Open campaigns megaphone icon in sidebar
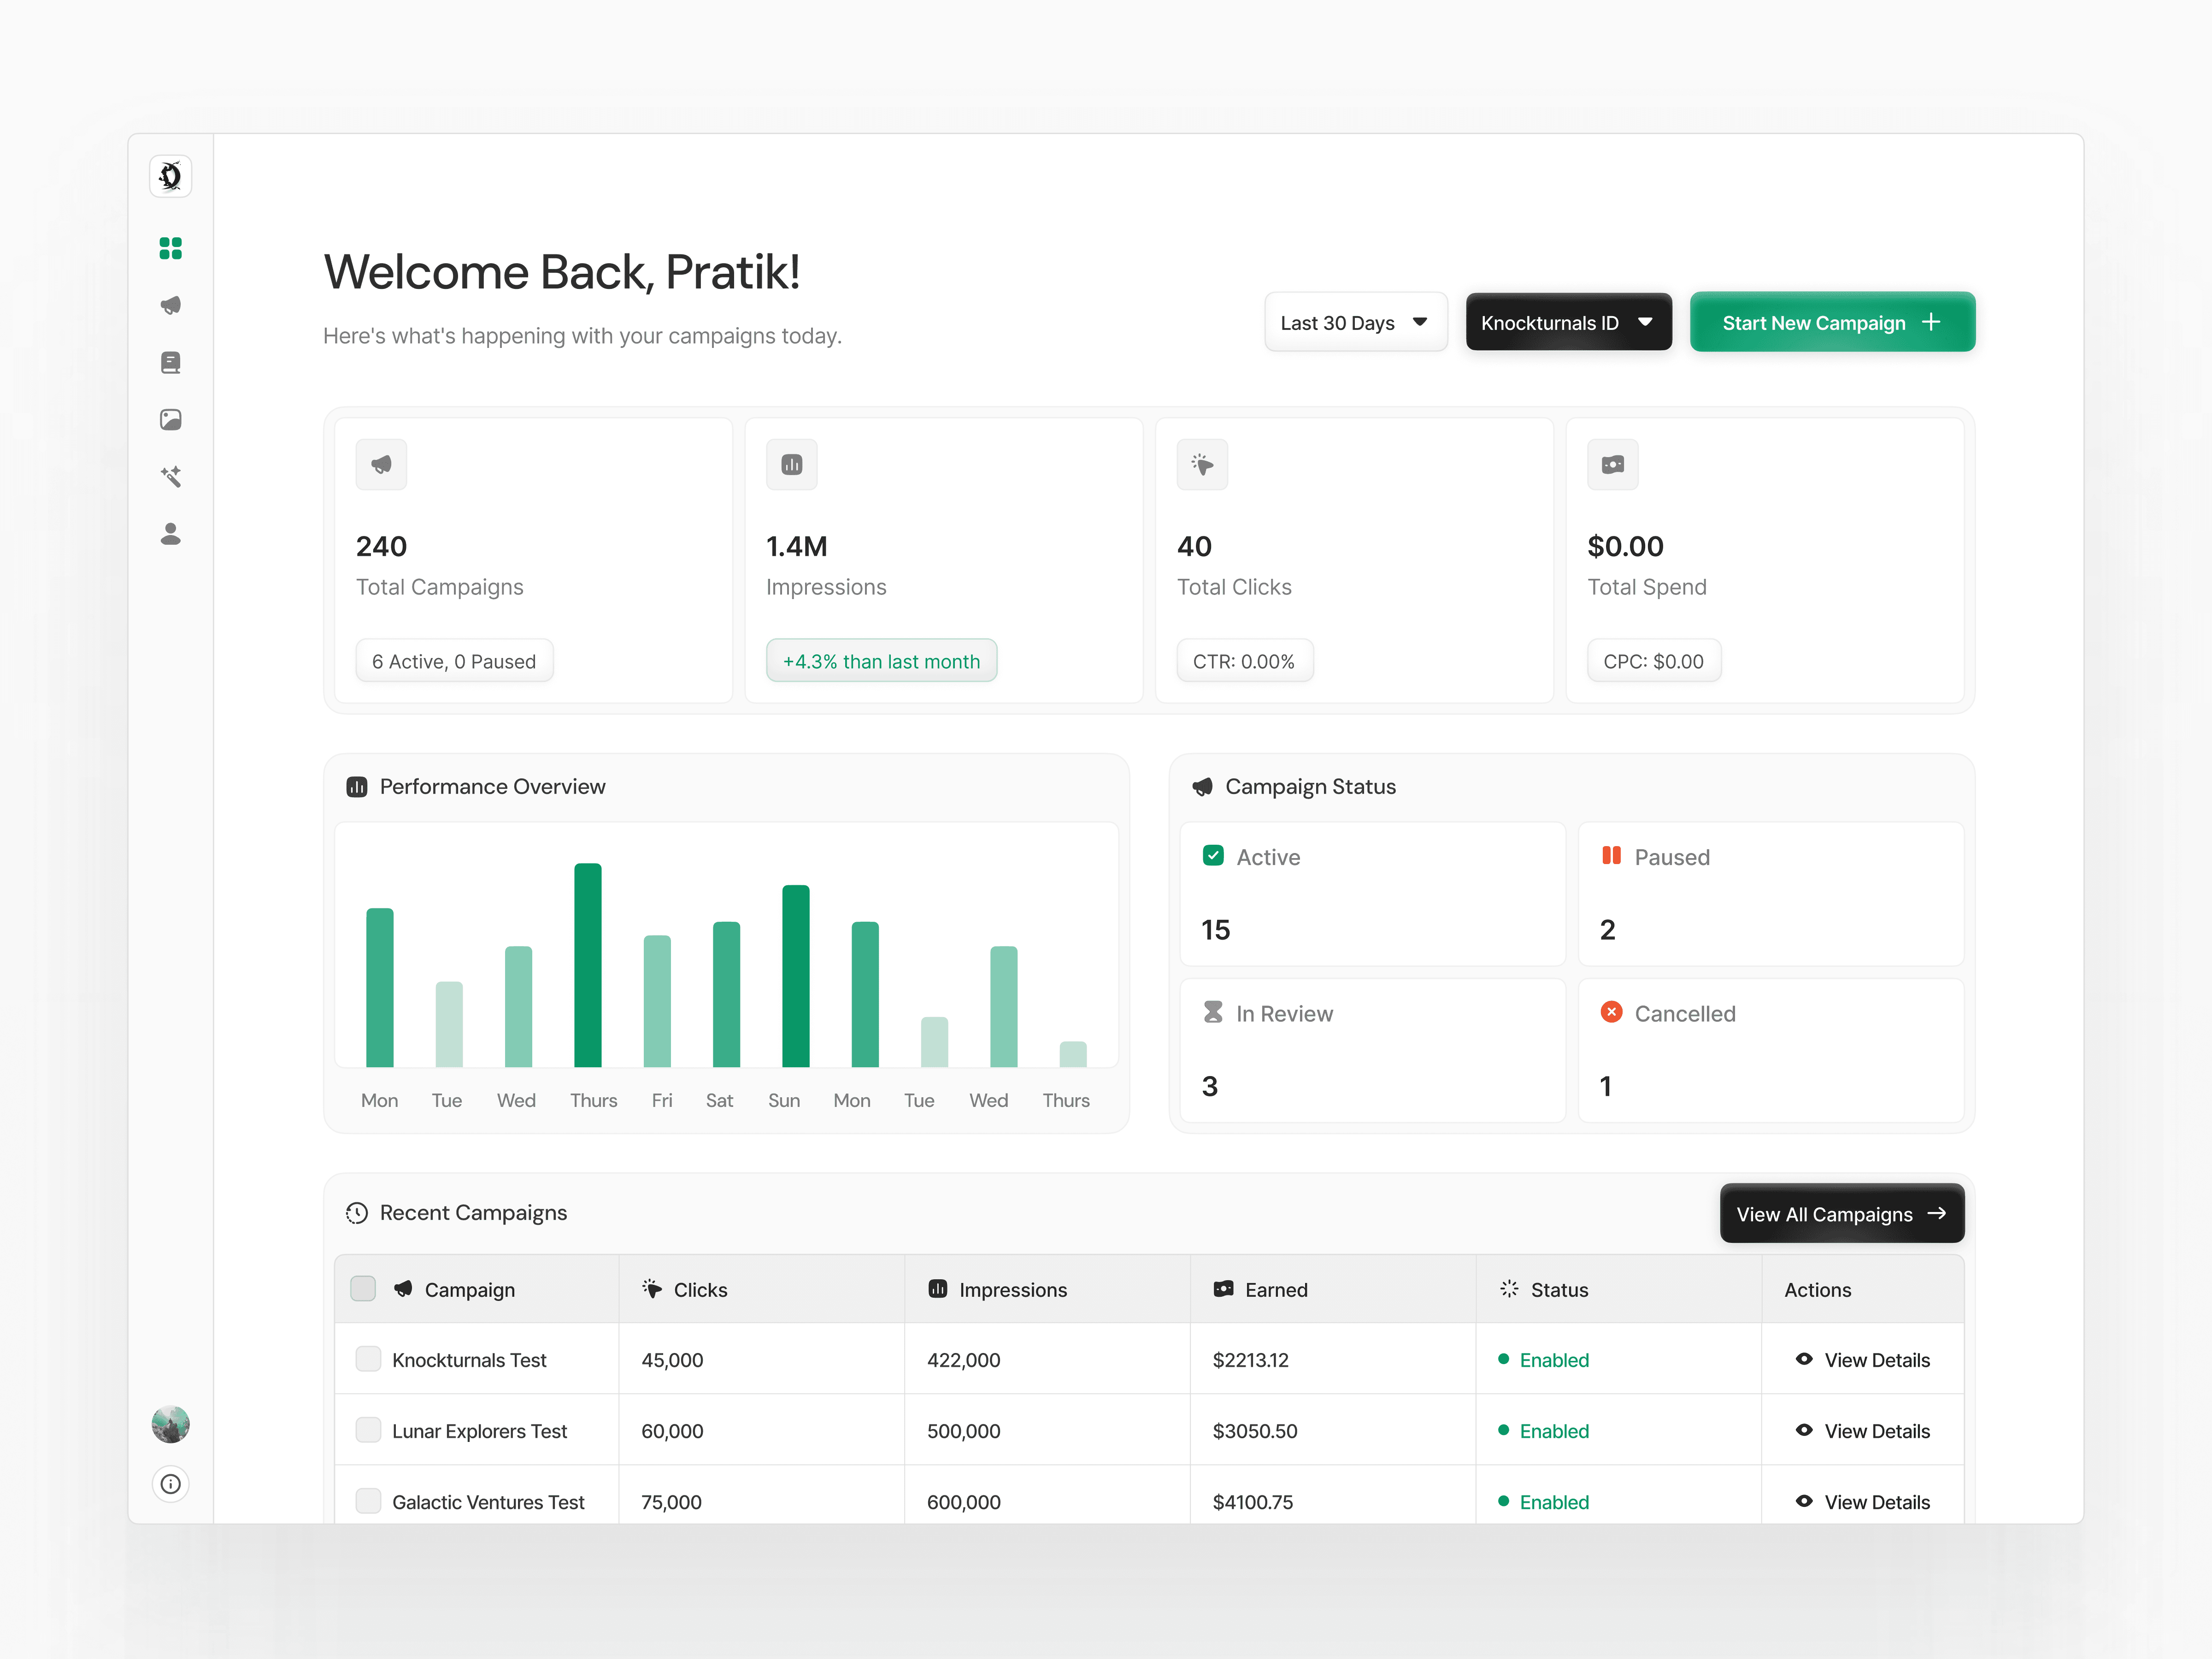 tap(171, 305)
